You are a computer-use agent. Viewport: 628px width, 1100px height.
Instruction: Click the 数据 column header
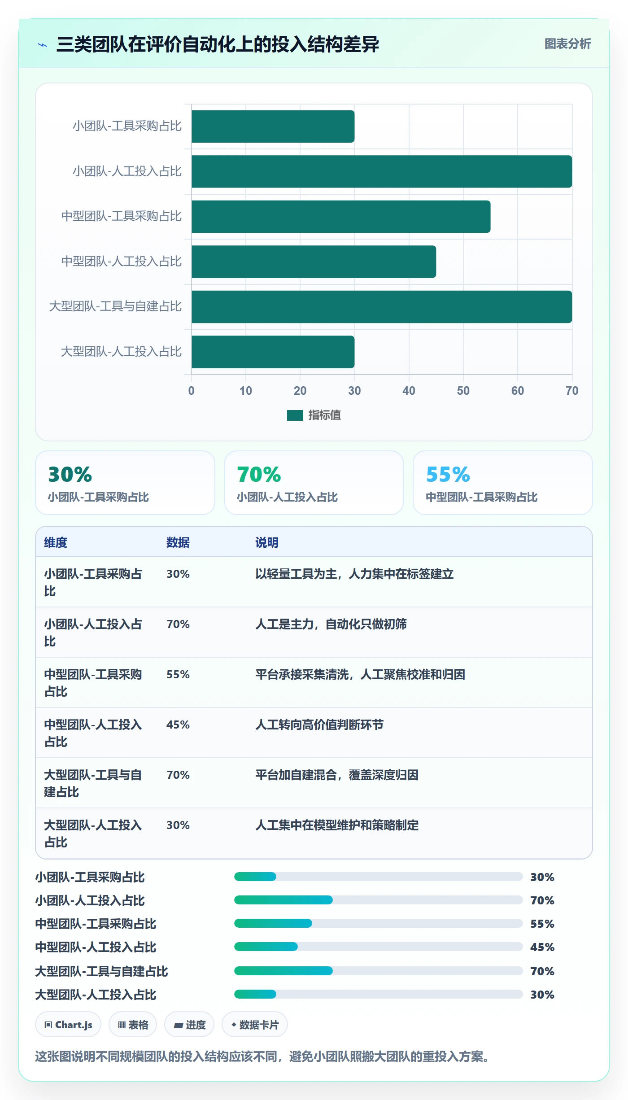[178, 542]
